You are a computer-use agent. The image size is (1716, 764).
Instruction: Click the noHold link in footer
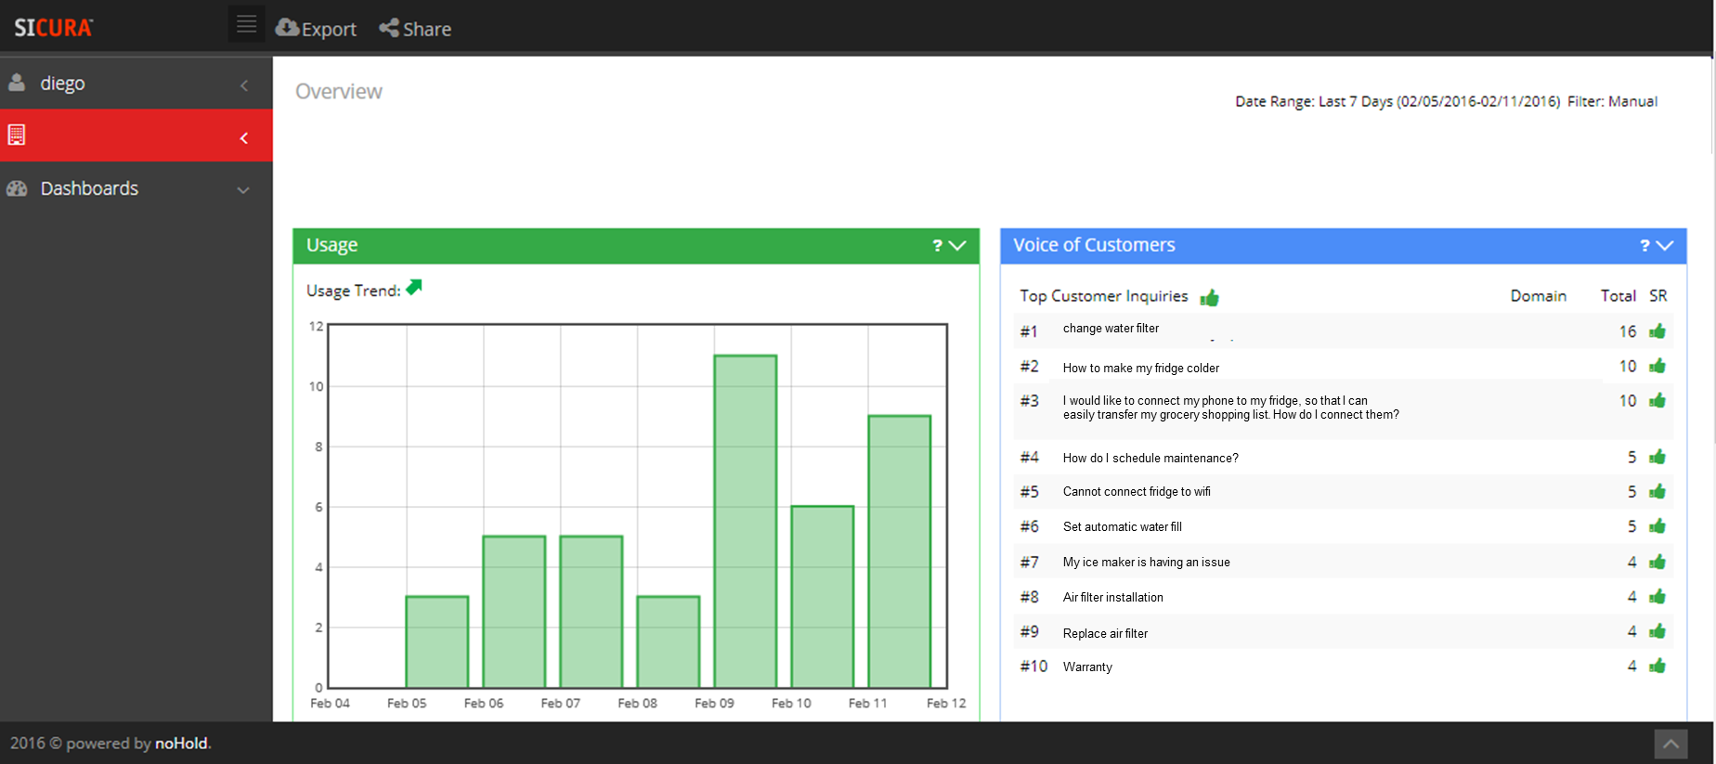click(181, 744)
